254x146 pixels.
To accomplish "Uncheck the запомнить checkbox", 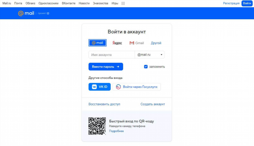I will (x=146, y=67).
